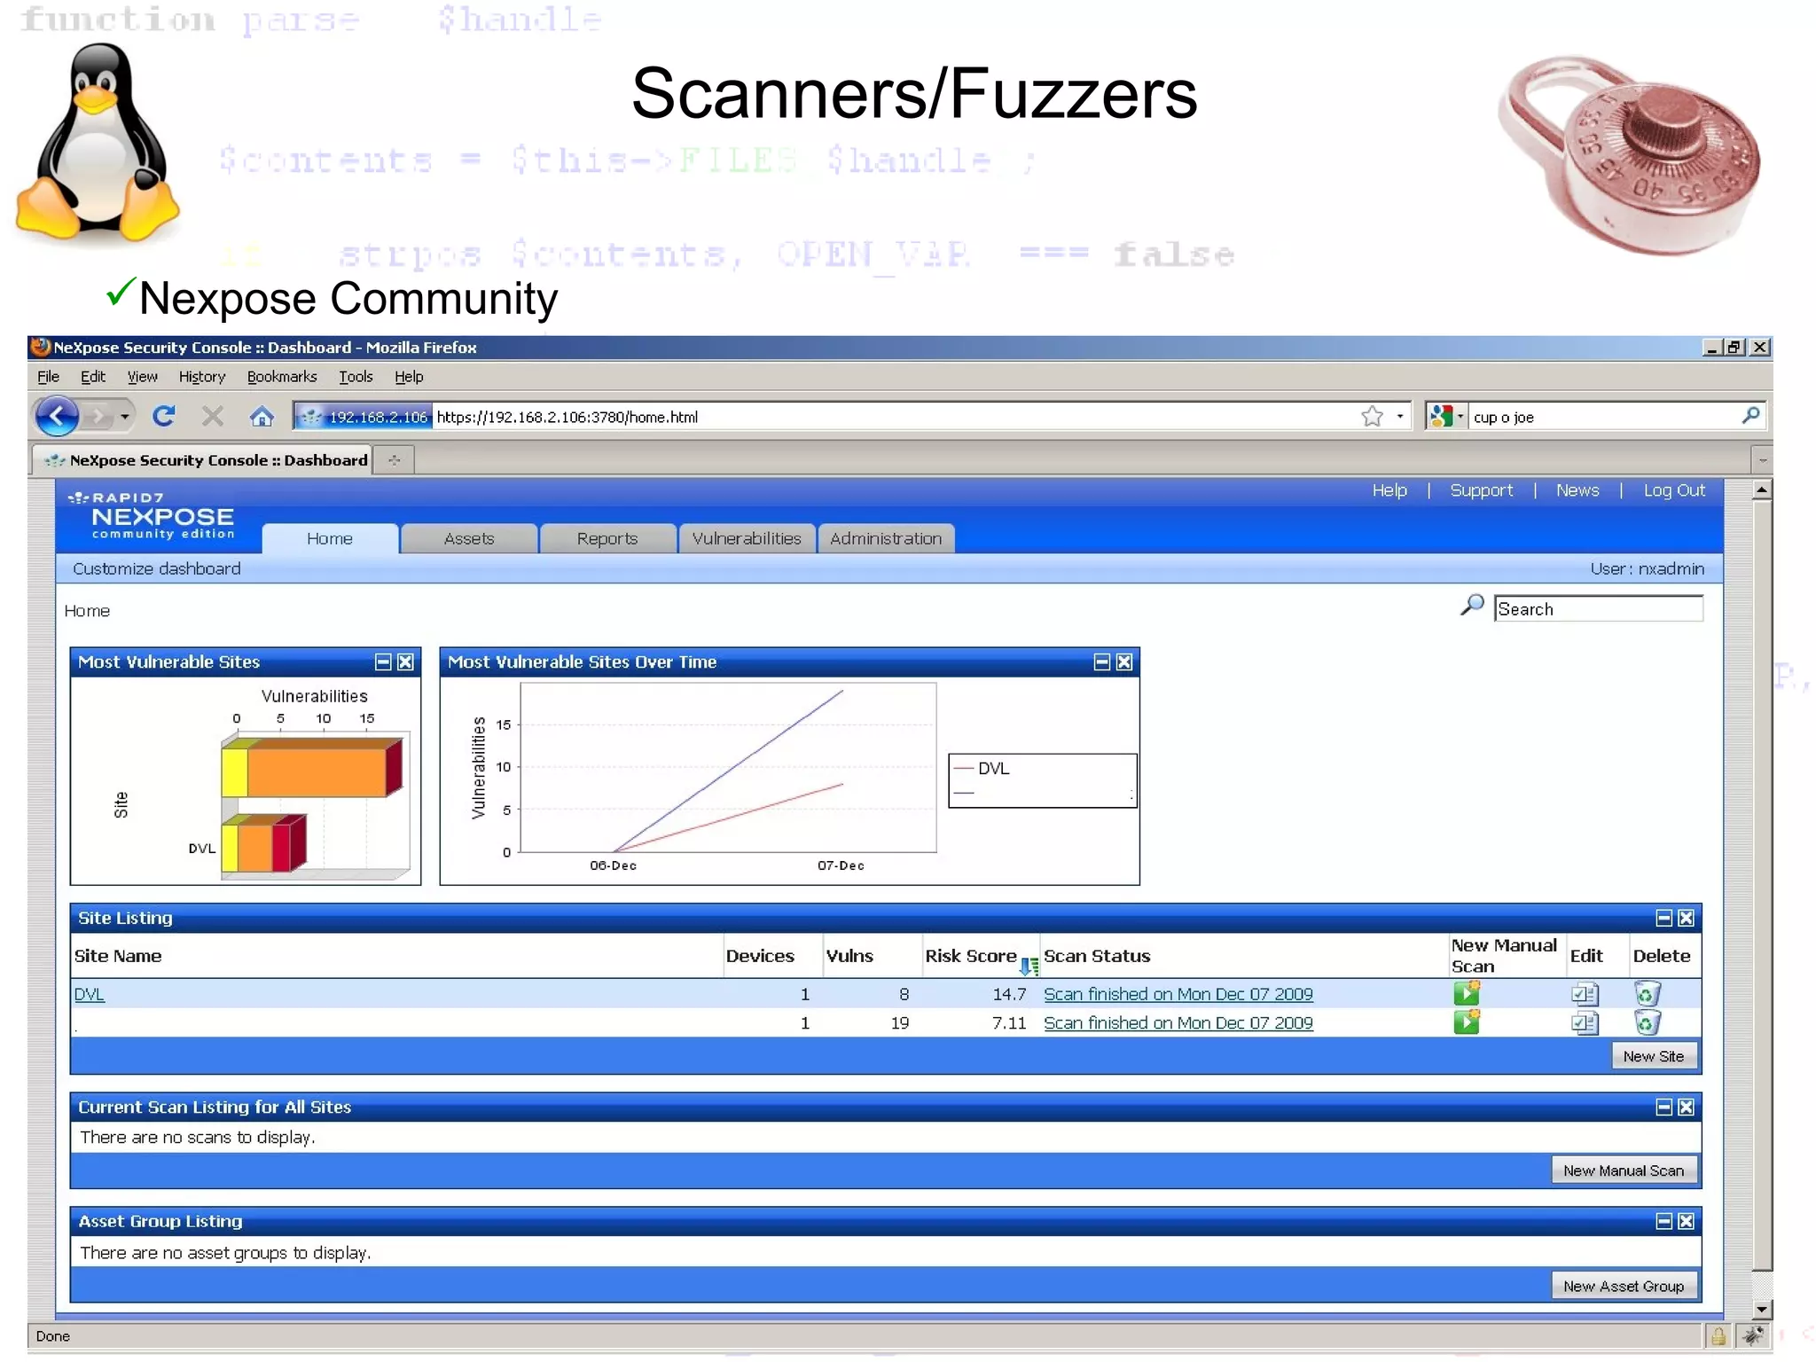Click the New Manual Scan button

point(1623,1170)
